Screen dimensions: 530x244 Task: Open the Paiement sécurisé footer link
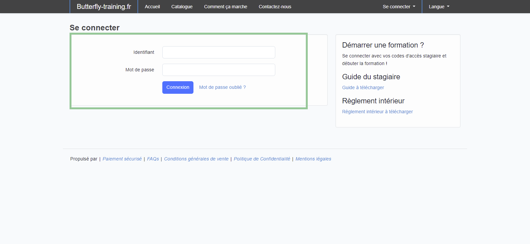(122, 159)
